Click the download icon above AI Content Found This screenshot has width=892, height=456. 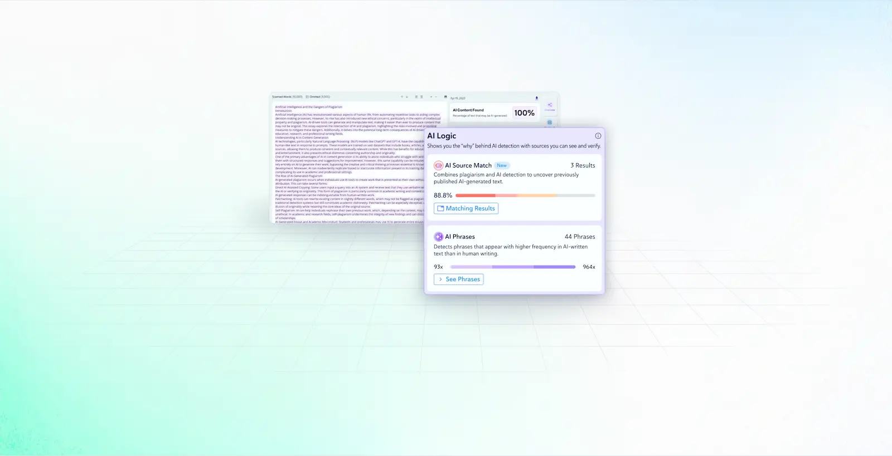coord(537,98)
